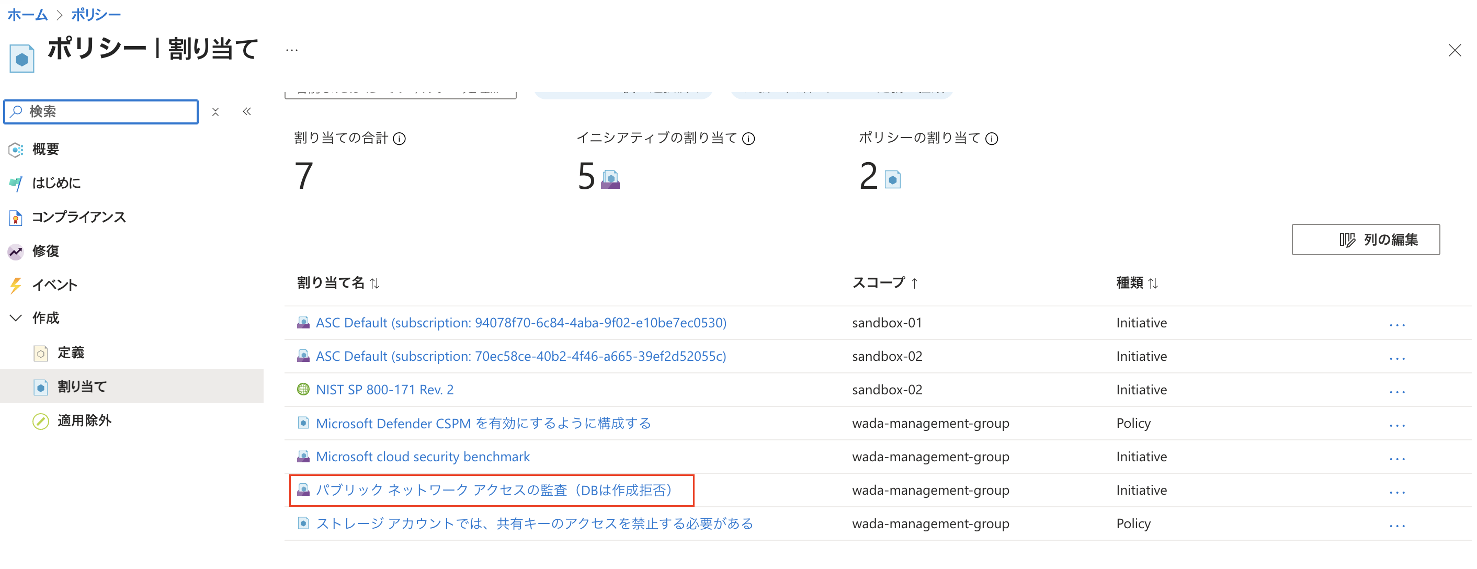Open ellipsis menu for パブリック ネットワーク row
The image size is (1477, 569).
coord(1398,492)
